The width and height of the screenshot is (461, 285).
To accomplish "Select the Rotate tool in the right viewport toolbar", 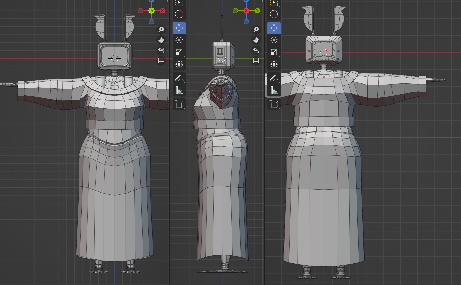I will tap(274, 40).
